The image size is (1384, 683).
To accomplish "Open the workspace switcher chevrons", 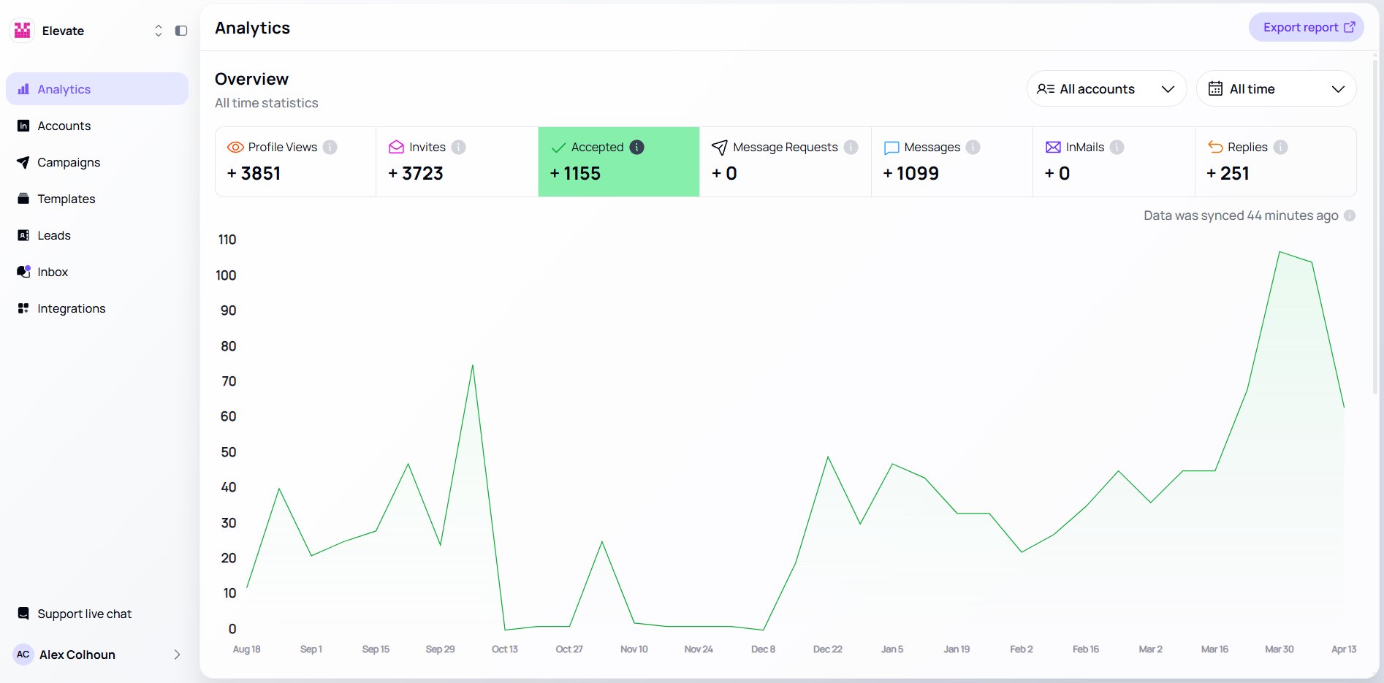I will click(158, 31).
